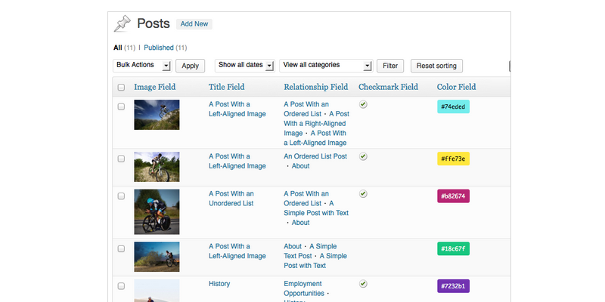Click green checkmark in the History row
The height and width of the screenshot is (302, 605).
pyautogui.click(x=363, y=284)
